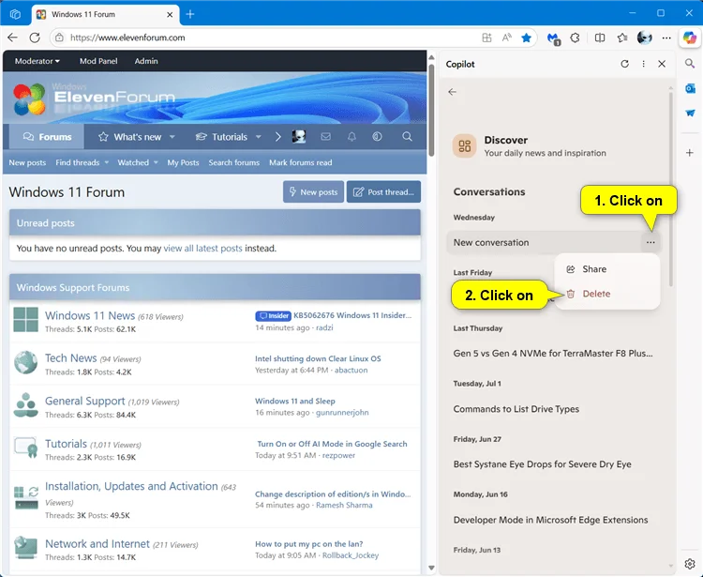Expand the Find threads dropdown arrow
Image resolution: width=703 pixels, height=577 pixels.
(x=107, y=162)
